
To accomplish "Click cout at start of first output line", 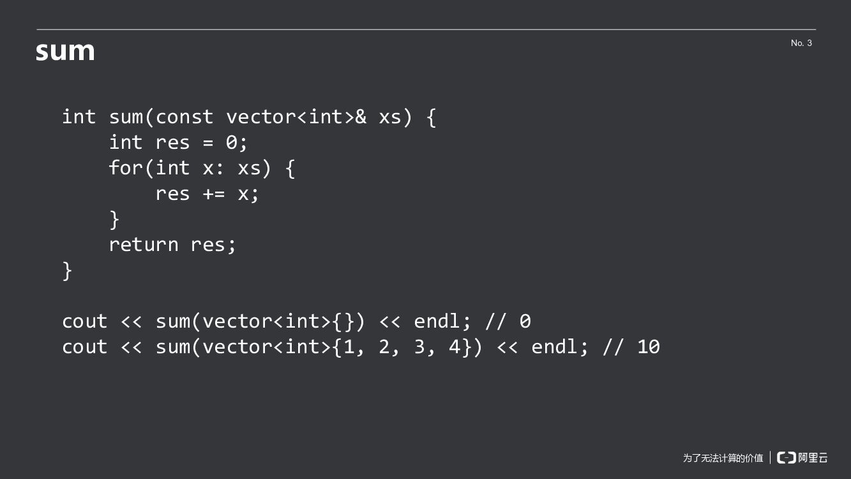I will pos(85,321).
